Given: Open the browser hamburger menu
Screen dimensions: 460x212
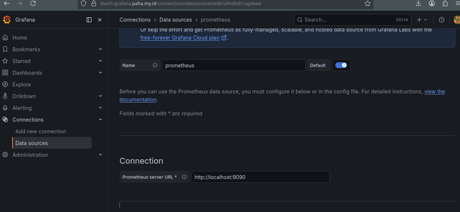Looking at the screenshot, I should (x=457, y=3).
